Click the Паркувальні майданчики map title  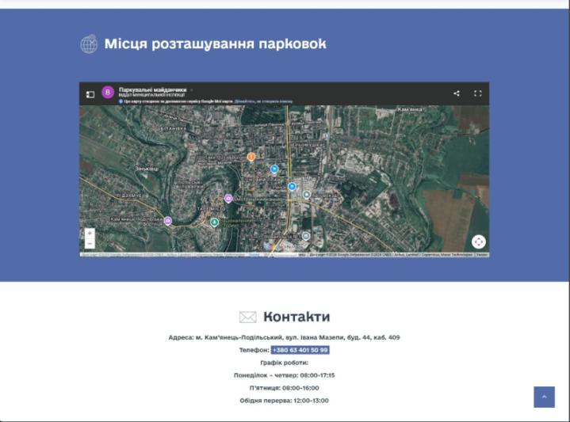coord(153,89)
